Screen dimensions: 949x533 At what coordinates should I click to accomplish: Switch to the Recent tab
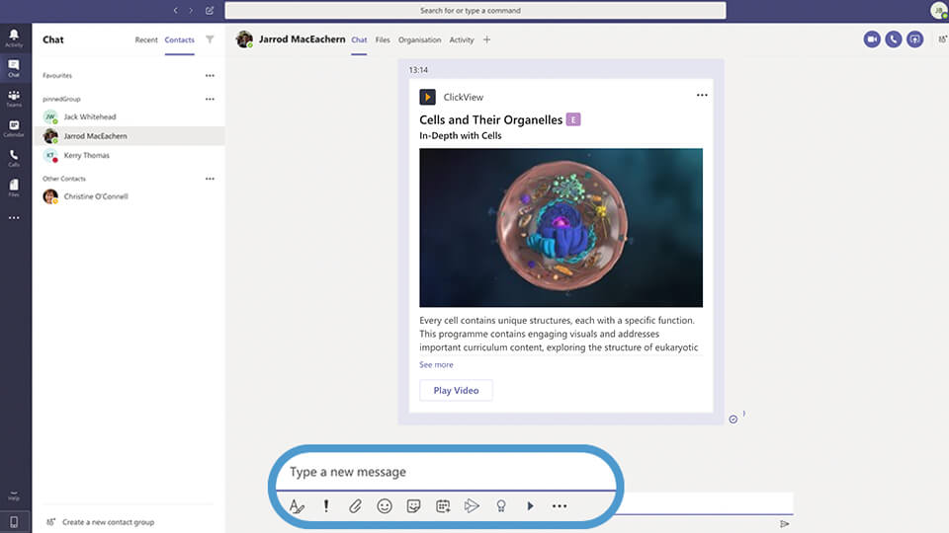[x=146, y=40]
